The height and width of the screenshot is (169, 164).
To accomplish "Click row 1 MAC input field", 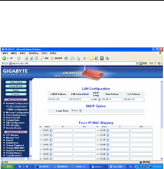I will click(x=84, y=130).
